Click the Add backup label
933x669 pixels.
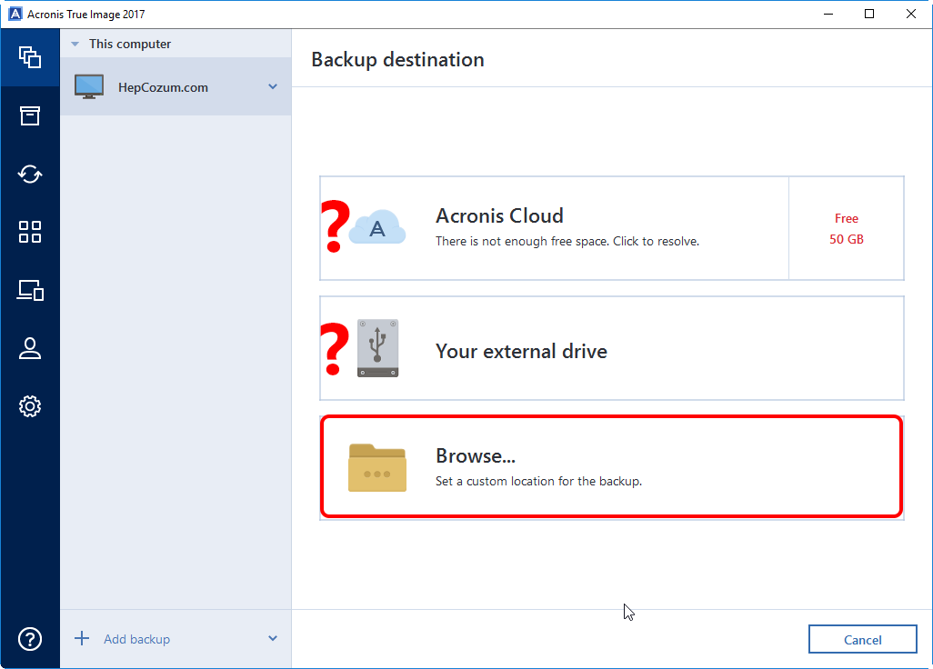click(136, 639)
